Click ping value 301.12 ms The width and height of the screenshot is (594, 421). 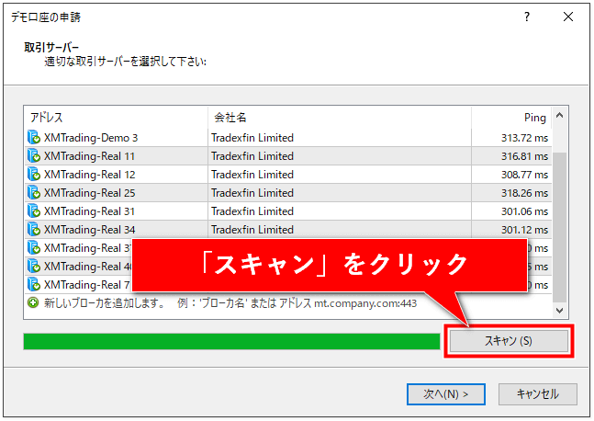524,230
